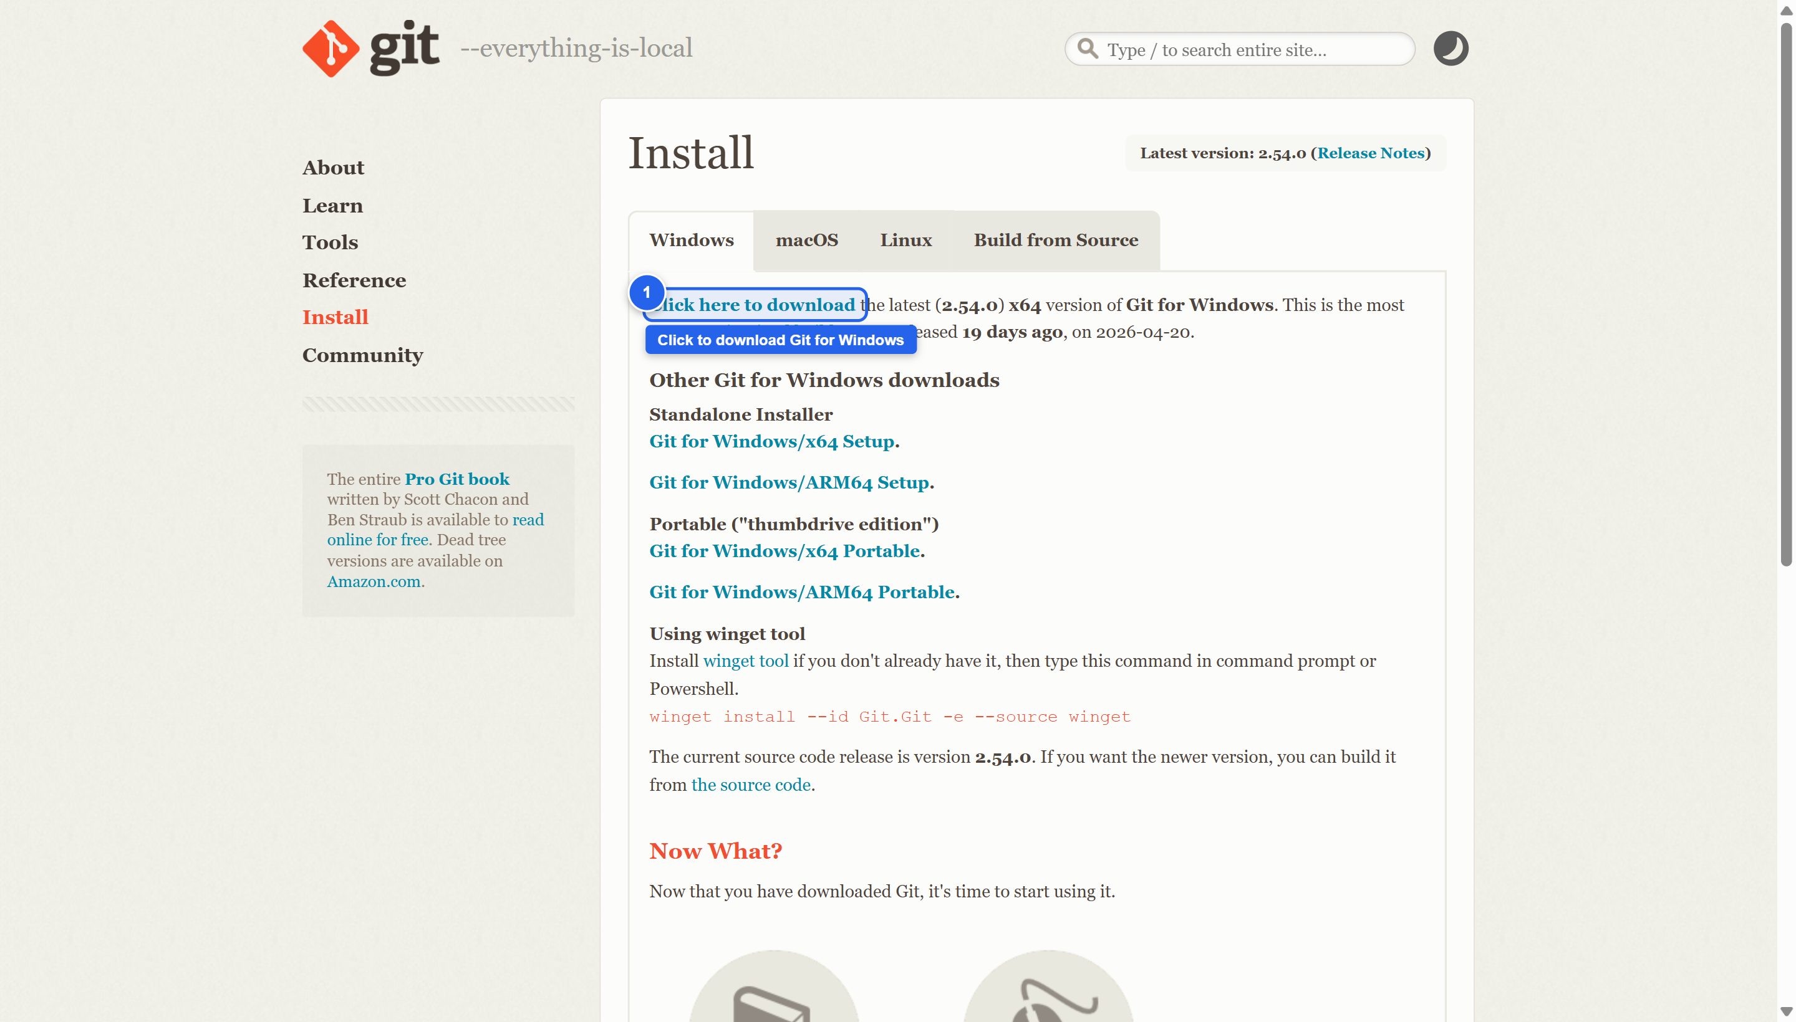
Task: Go to the Tools sidebar link
Action: coord(330,243)
